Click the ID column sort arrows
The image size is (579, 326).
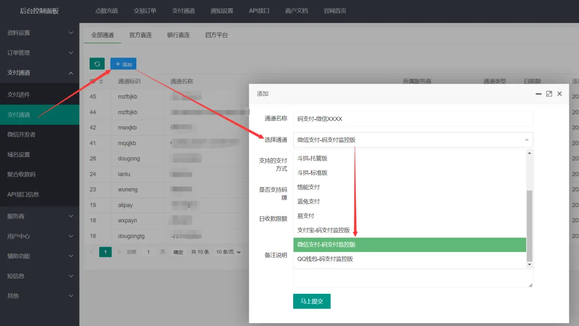[x=101, y=81]
